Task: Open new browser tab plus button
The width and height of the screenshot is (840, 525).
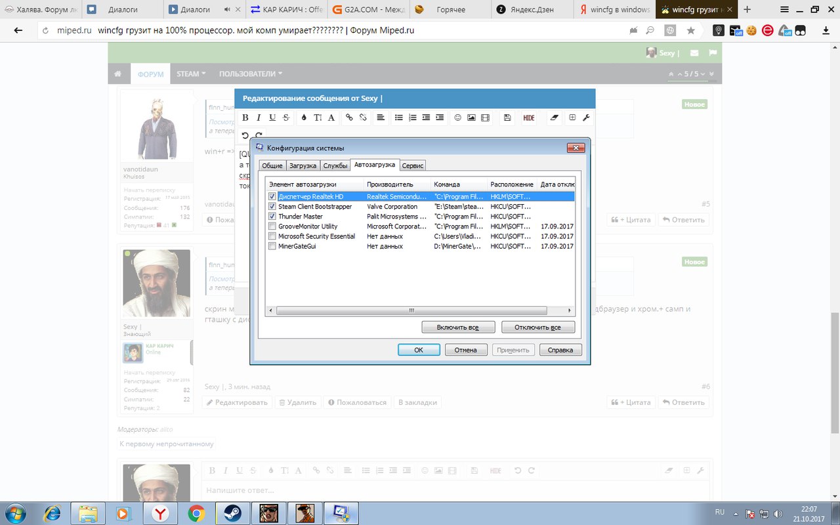Action: tap(747, 9)
